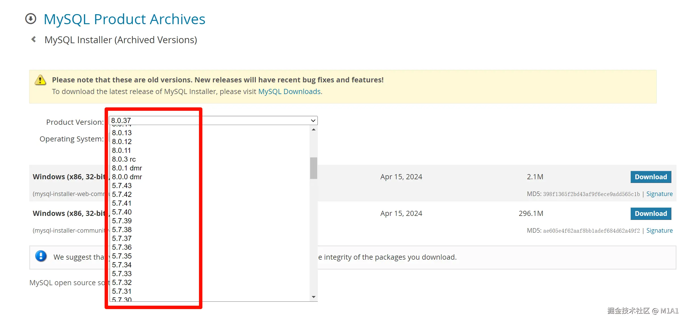Collapse the Product Version dropdown arrow

click(x=313, y=120)
